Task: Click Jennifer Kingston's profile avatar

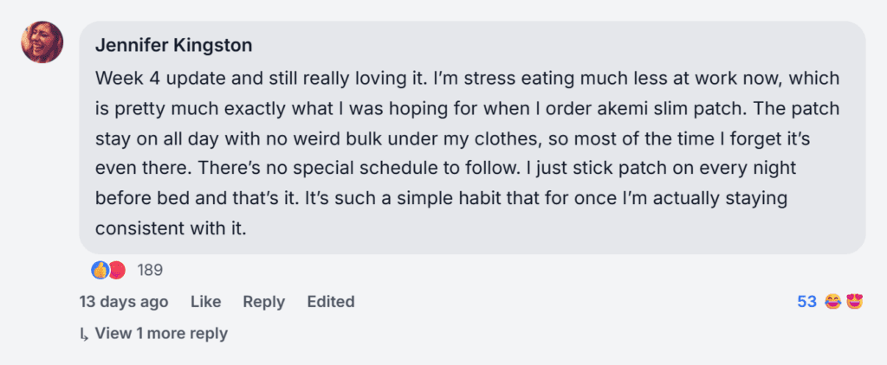Action: tap(42, 42)
